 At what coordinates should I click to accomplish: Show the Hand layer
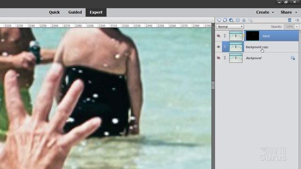(x=218, y=36)
